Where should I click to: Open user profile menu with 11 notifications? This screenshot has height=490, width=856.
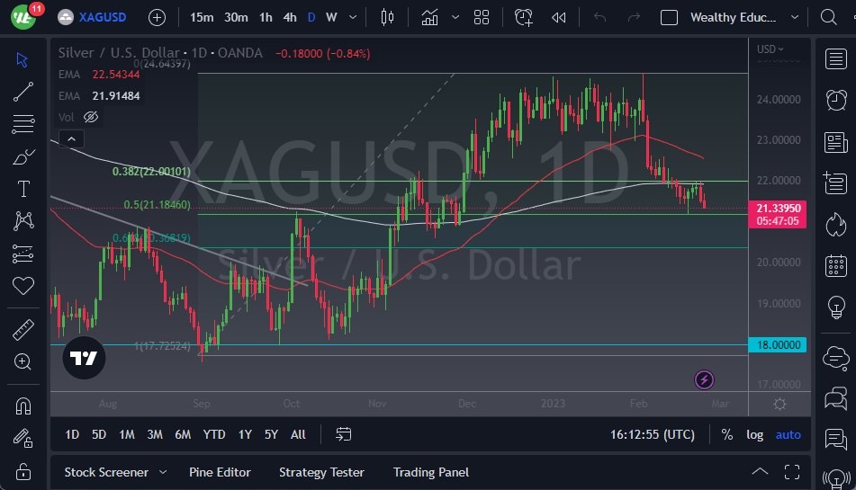(24, 16)
